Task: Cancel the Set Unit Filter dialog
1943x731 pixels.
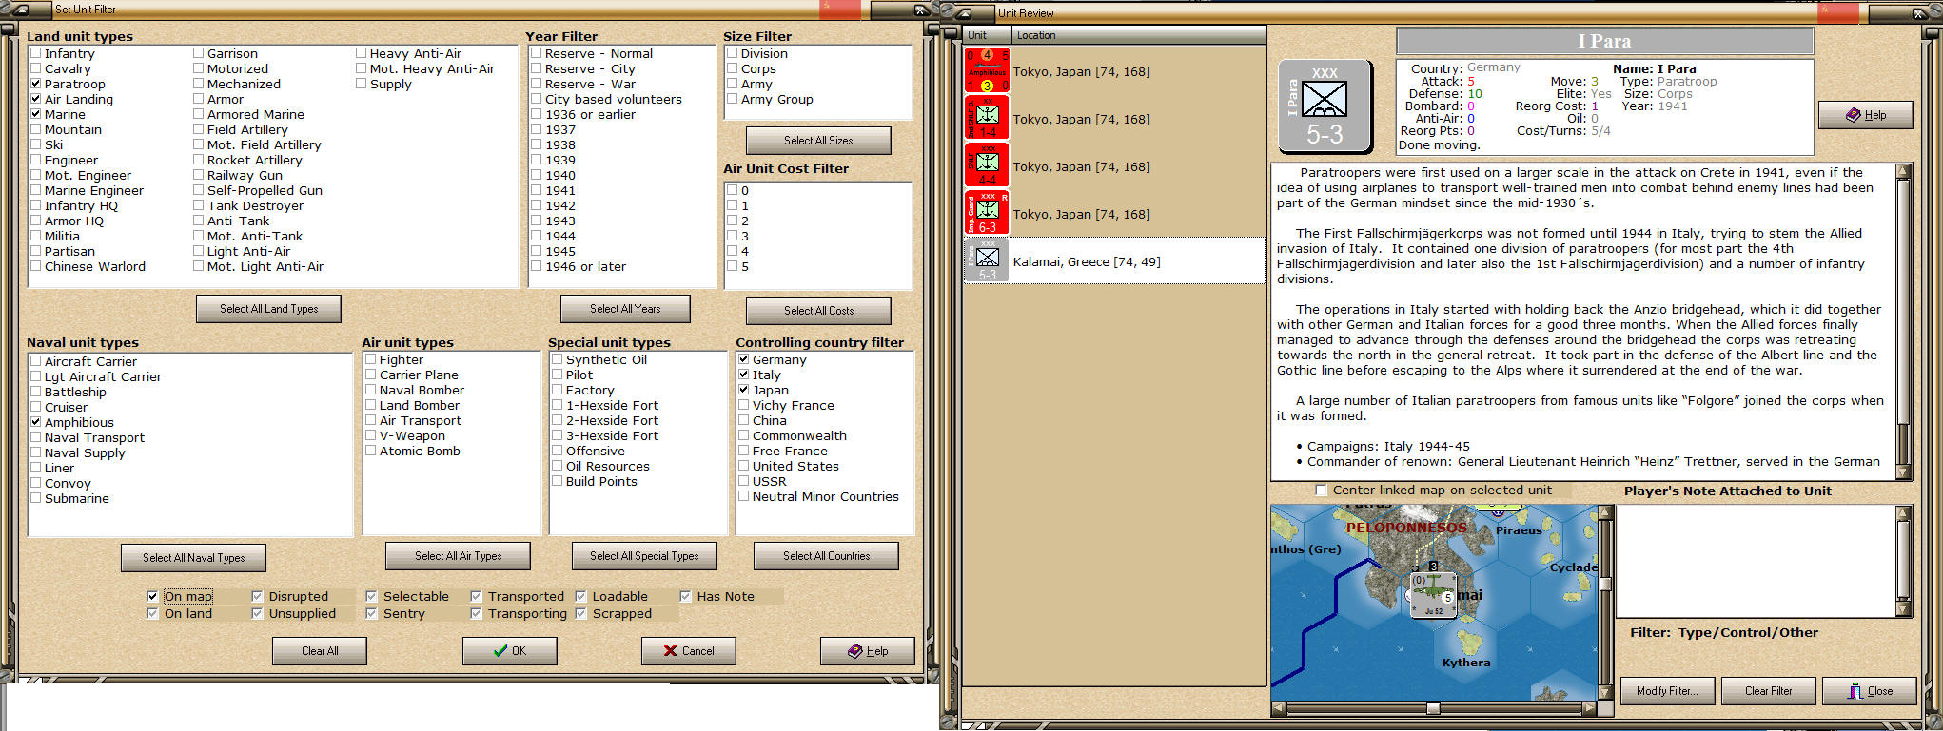Action: tap(689, 651)
